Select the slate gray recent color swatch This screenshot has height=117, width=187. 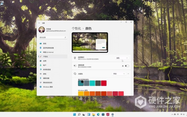(x=86, y=83)
